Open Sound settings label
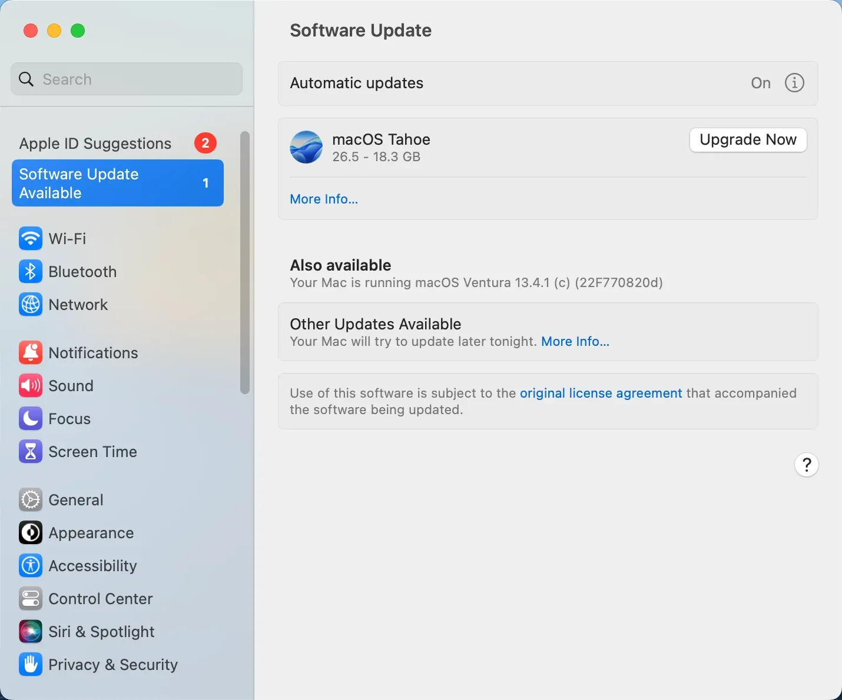 click(71, 386)
